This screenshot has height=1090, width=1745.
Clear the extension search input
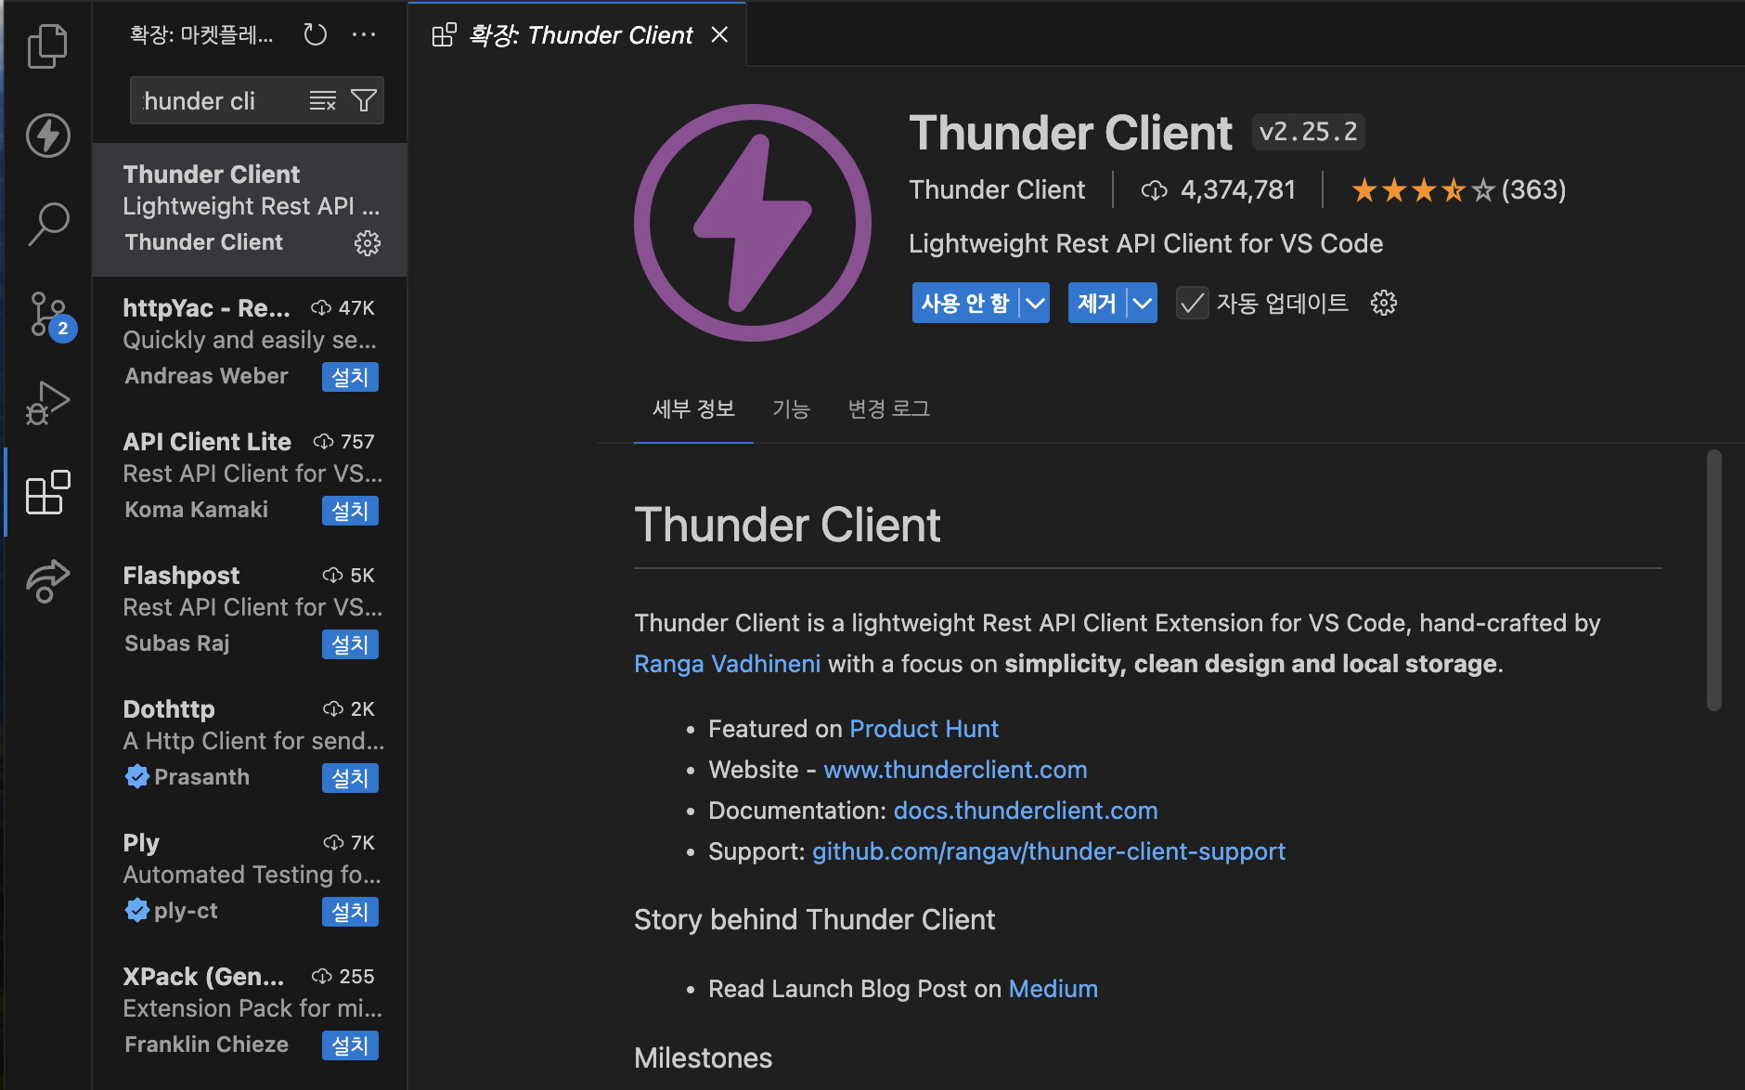click(x=322, y=99)
